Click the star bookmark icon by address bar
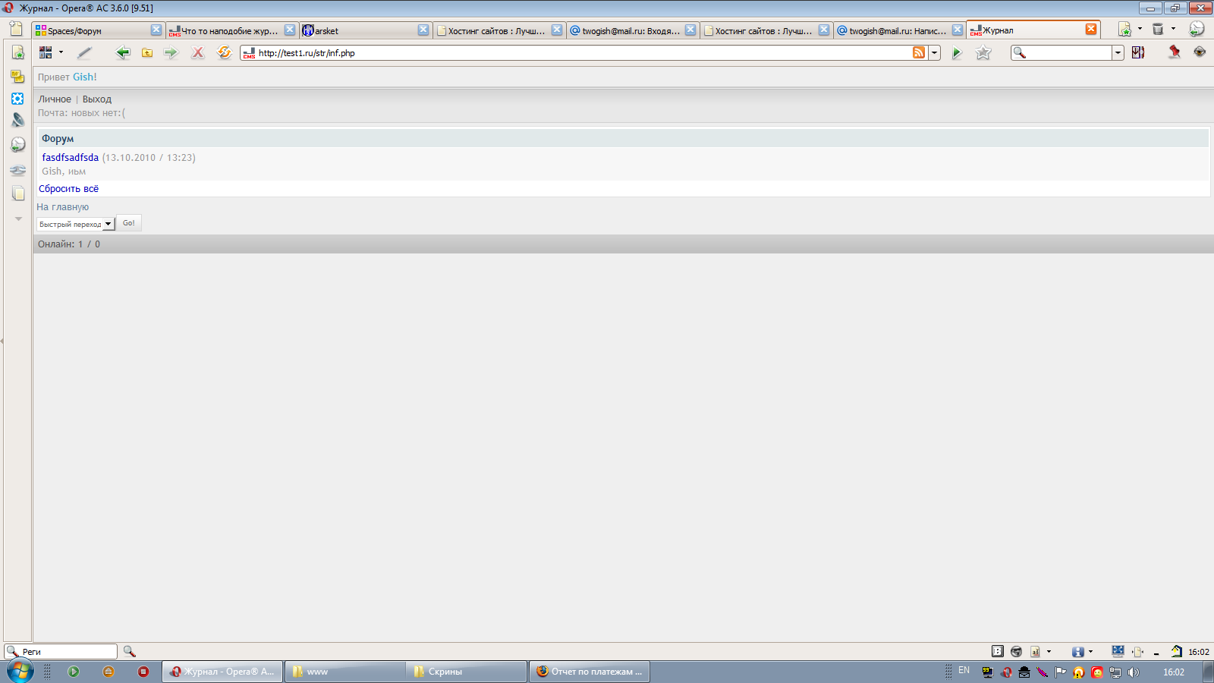 pyautogui.click(x=983, y=52)
